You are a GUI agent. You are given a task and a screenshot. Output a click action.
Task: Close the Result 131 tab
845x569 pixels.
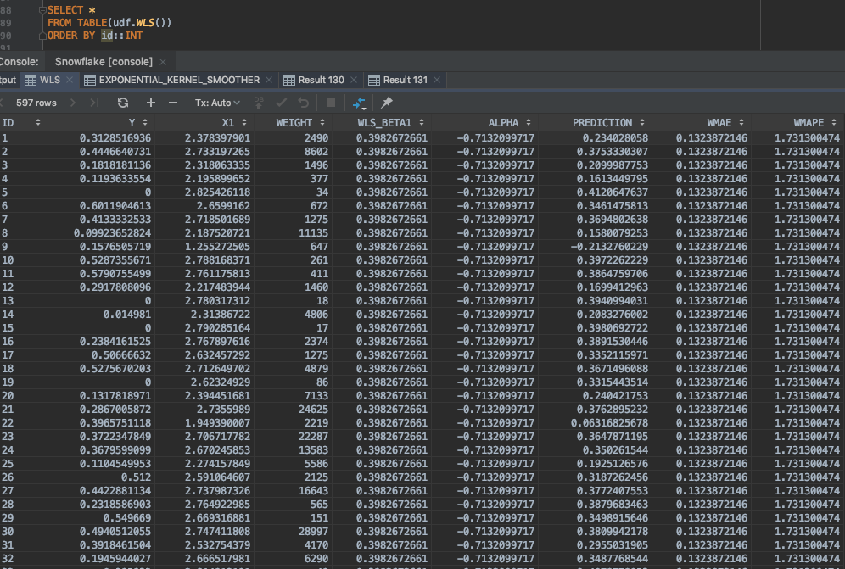[437, 80]
